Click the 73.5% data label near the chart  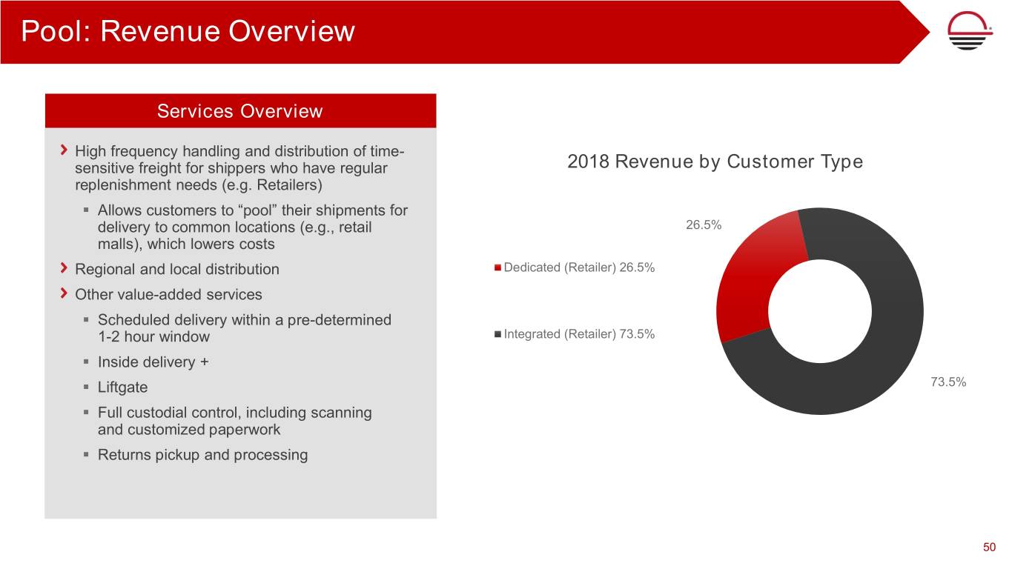(947, 382)
